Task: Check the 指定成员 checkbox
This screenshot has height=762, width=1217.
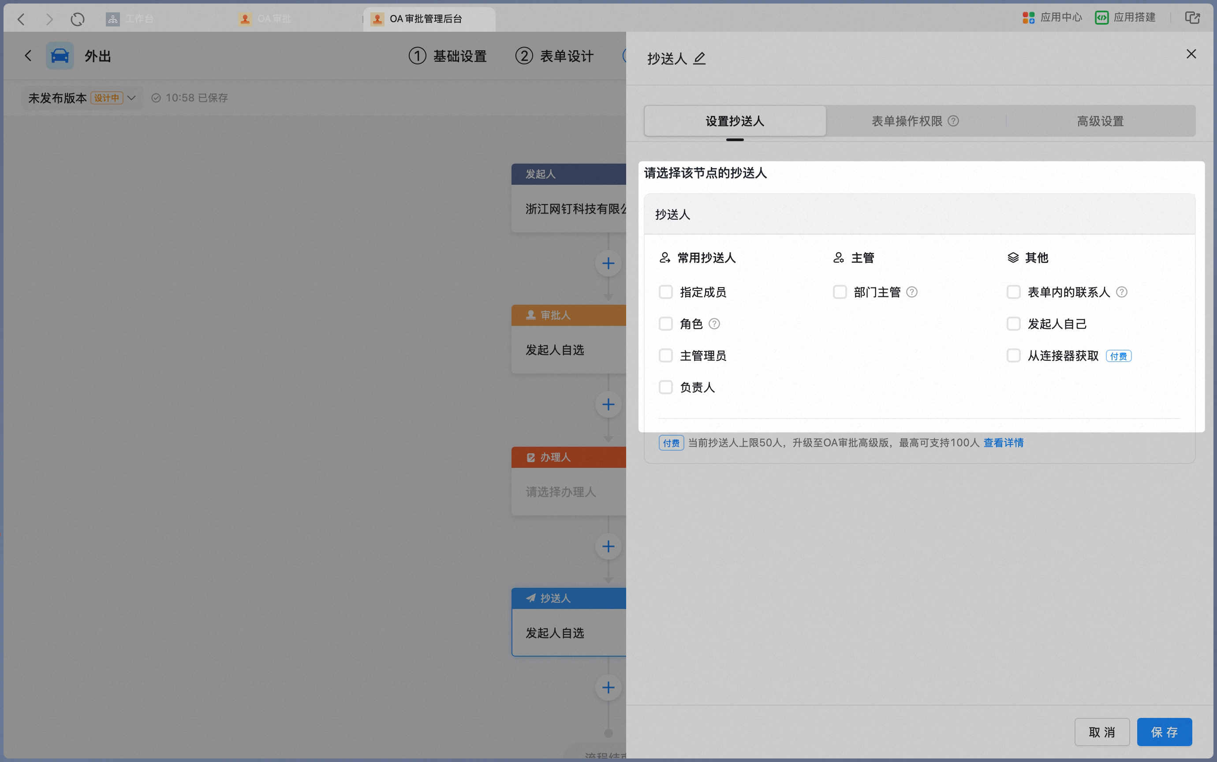Action: (x=666, y=292)
